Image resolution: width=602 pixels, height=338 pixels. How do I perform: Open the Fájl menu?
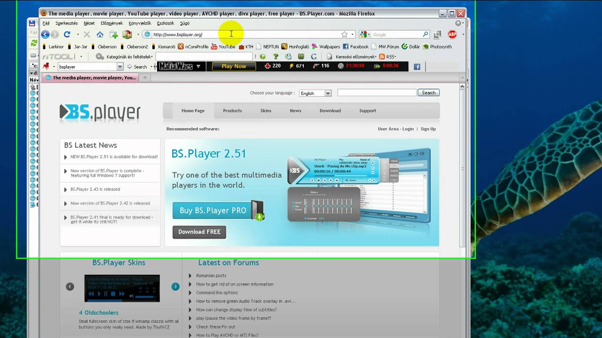click(46, 23)
